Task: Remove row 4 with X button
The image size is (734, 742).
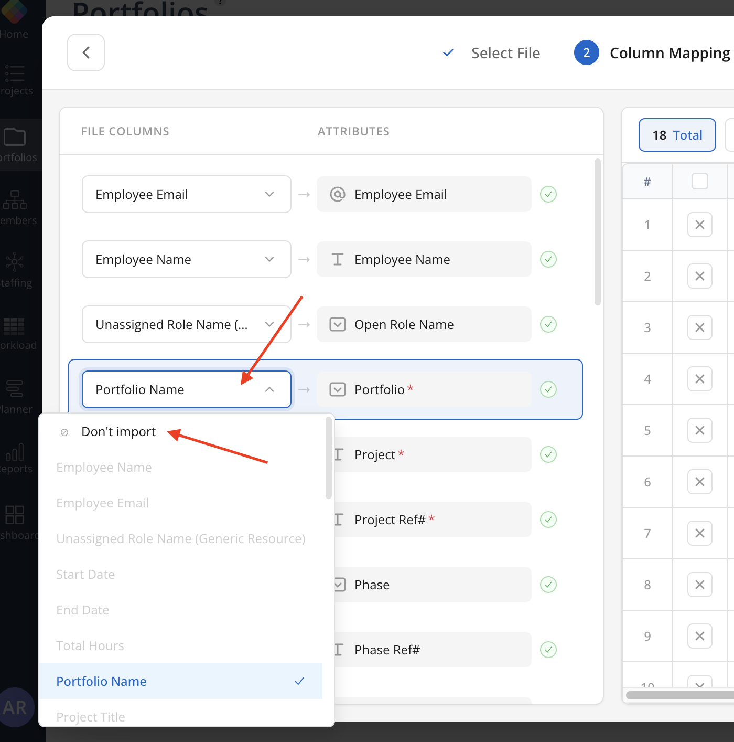Action: click(700, 379)
